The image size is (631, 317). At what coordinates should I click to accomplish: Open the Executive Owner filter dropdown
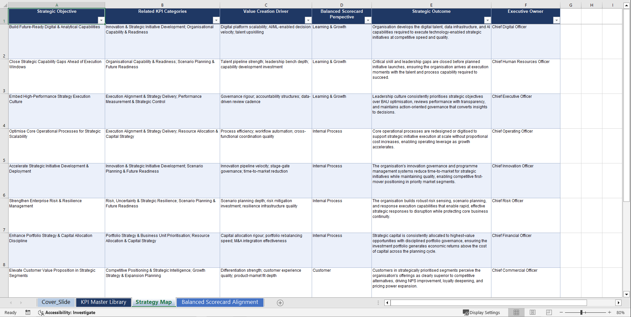[556, 20]
